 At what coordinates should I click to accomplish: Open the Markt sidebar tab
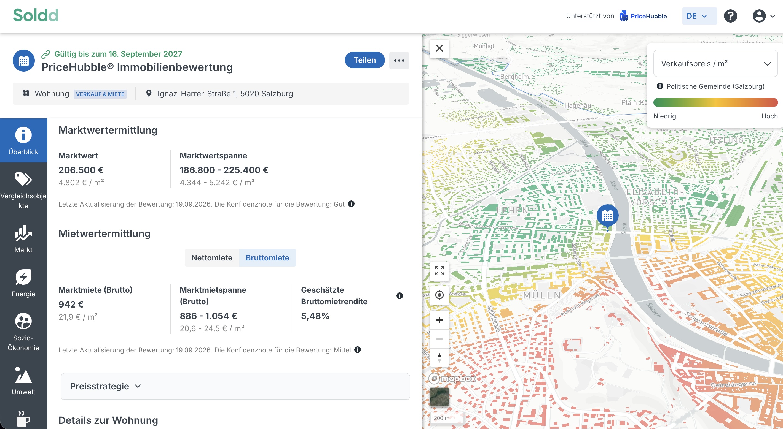click(23, 239)
